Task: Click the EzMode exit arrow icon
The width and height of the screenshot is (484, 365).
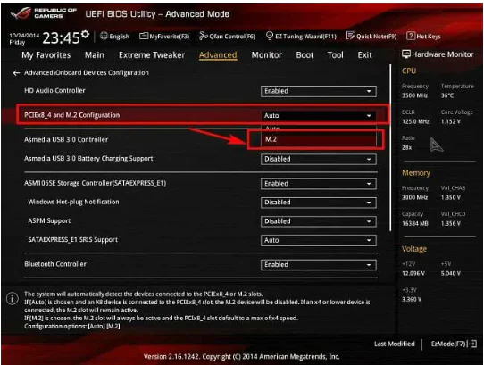Action: pyautogui.click(x=472, y=344)
